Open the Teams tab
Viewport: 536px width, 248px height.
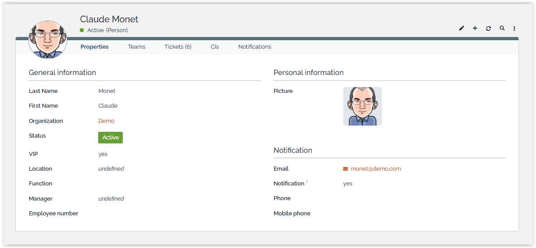(x=137, y=47)
